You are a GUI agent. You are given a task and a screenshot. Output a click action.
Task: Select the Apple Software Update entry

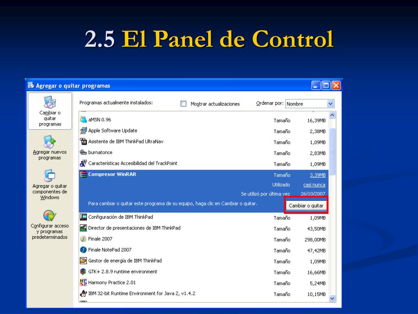click(x=113, y=130)
